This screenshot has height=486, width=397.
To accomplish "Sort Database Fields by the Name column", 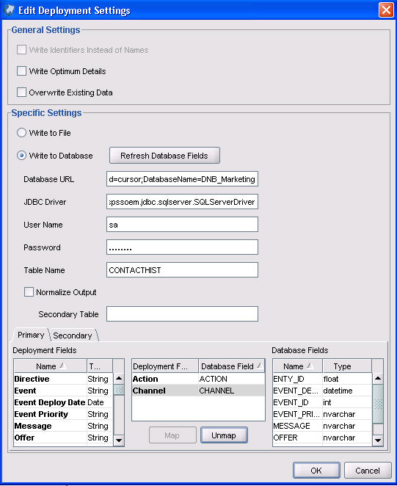I will tap(297, 366).
